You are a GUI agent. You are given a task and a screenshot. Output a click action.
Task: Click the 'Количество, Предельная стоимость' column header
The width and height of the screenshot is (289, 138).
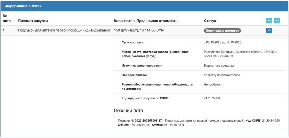coord(146,21)
